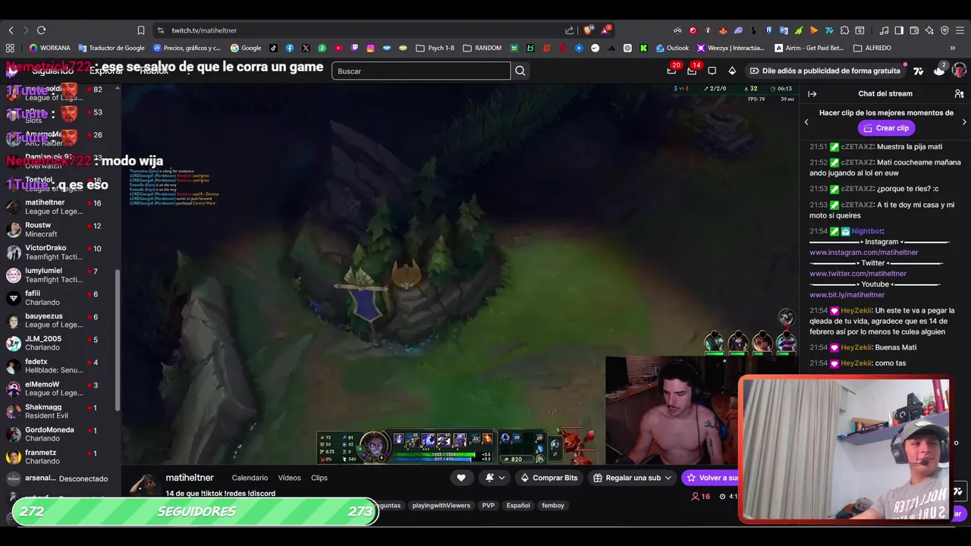Click the playingwithViewers tag
This screenshot has height=546, width=971.
coord(442,506)
